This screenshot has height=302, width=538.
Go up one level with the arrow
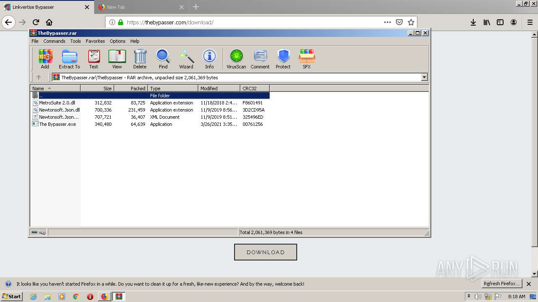coord(39,77)
